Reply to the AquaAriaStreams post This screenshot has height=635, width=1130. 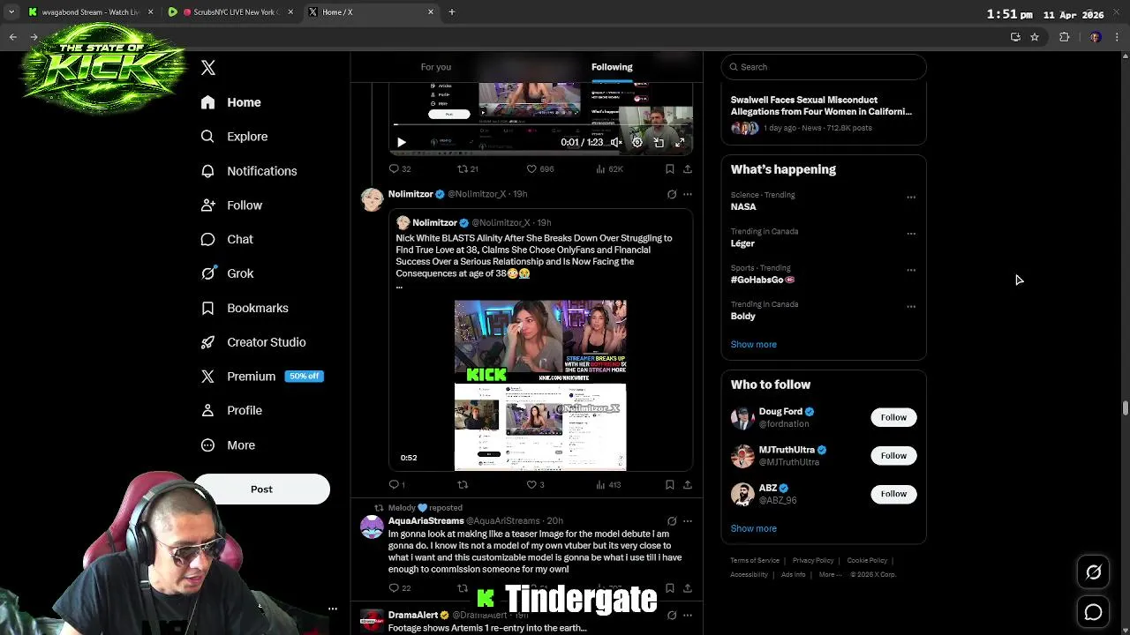tap(400, 588)
